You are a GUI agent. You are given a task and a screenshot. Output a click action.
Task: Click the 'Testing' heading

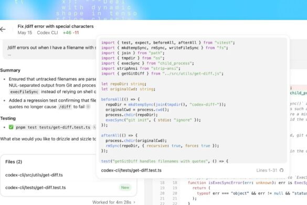8,118
